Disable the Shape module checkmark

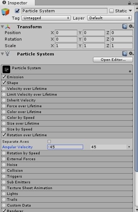(x=4, y=83)
